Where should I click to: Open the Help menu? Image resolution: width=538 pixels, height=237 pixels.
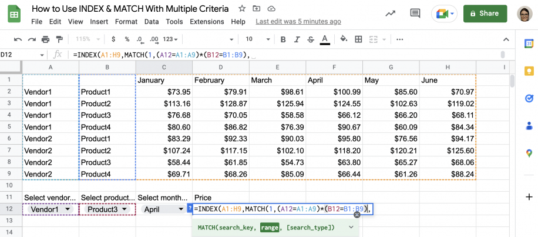tap(238, 22)
